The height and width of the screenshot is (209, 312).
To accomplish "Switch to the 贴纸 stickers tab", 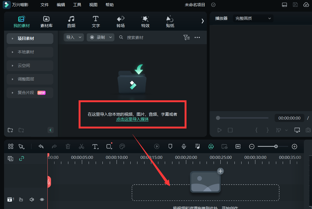I will click(x=170, y=21).
